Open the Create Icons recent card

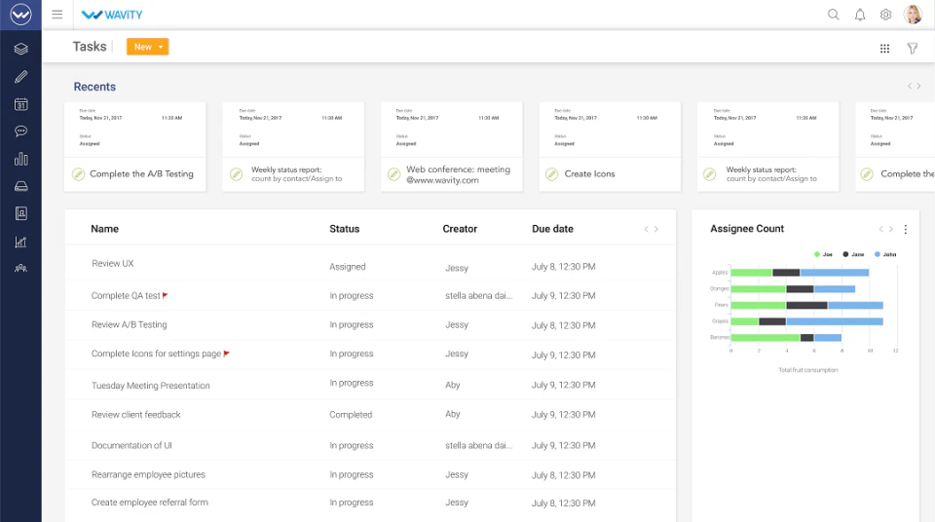tap(610, 147)
